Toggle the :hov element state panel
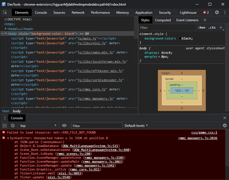The height and width of the screenshot is (180, 229). pos(202,27)
